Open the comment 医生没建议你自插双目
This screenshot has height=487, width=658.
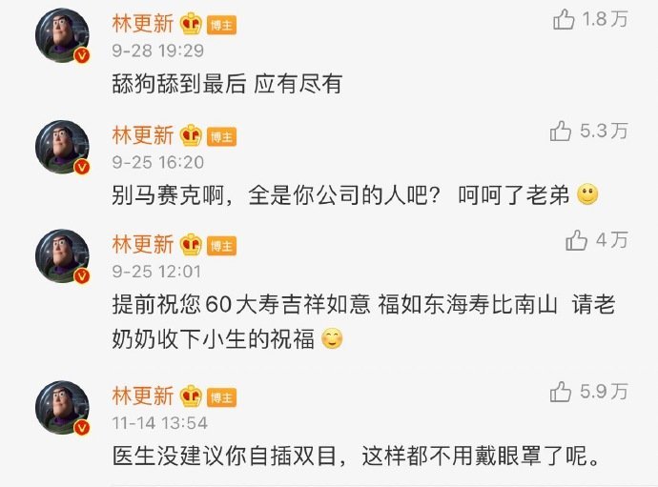click(x=356, y=456)
